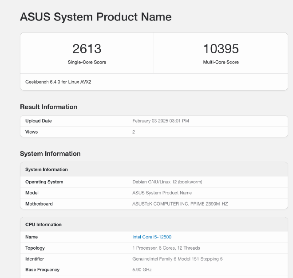This screenshot has height=278, width=293.
Task: Select the 5.90 GHz value
Action: (142, 270)
